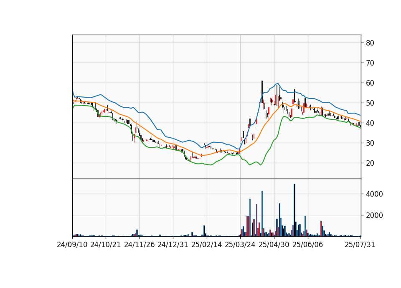Image resolution: width=401 pixels, height=288 pixels.
Task: Click the 25/03/24 date label
Action: coord(240,245)
